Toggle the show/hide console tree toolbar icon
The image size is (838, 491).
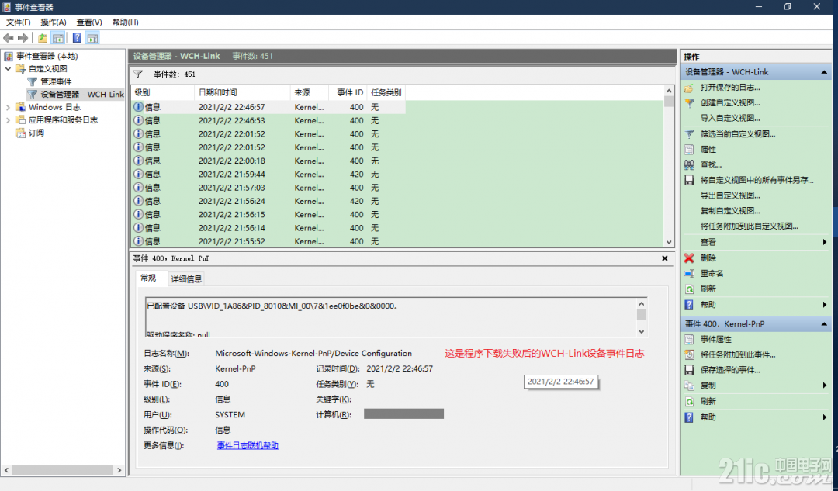[x=57, y=38]
